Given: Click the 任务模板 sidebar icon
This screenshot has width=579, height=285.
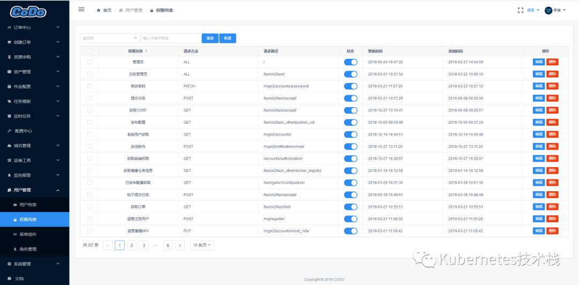Looking at the screenshot, I should click(10, 101).
